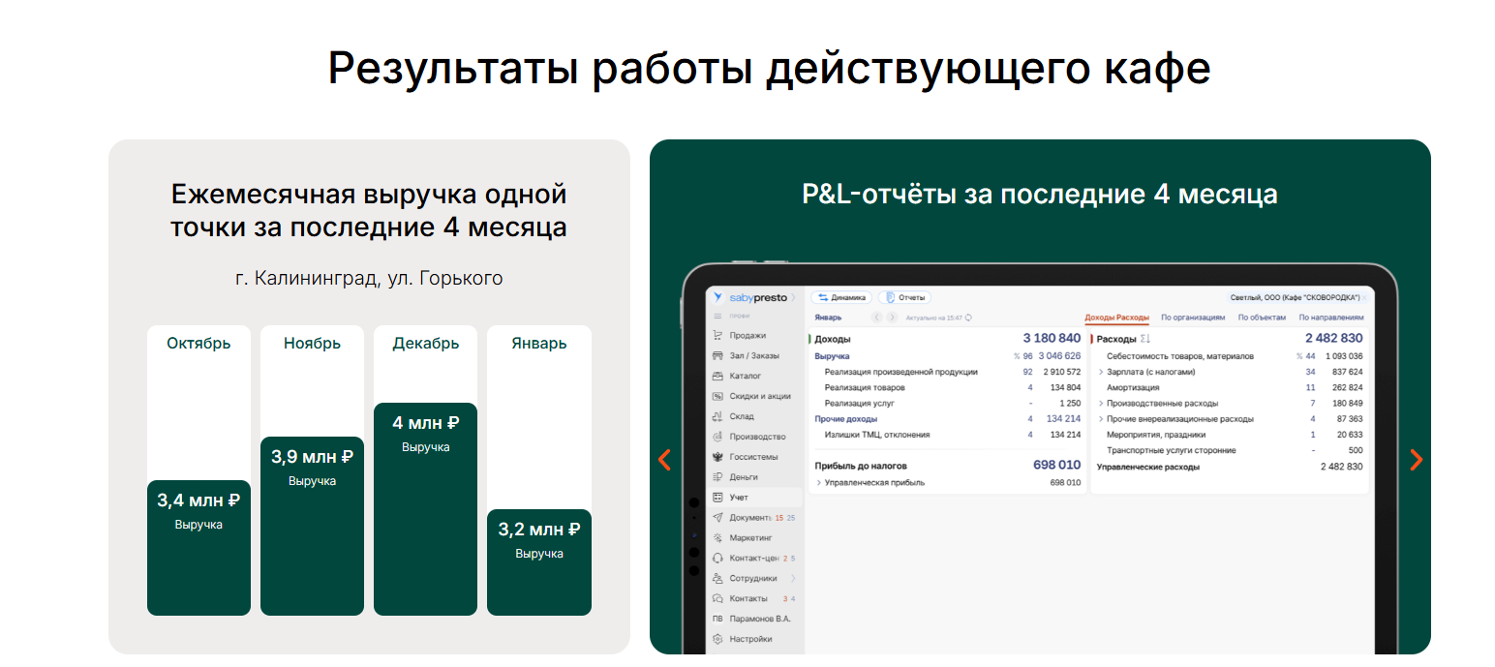Switch to next month with right arrow near Январь
The height and width of the screenshot is (667, 1495).
[892, 318]
